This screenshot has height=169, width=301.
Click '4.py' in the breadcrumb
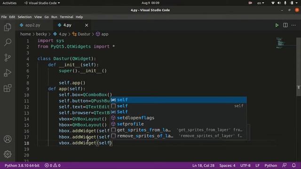coord(63,34)
